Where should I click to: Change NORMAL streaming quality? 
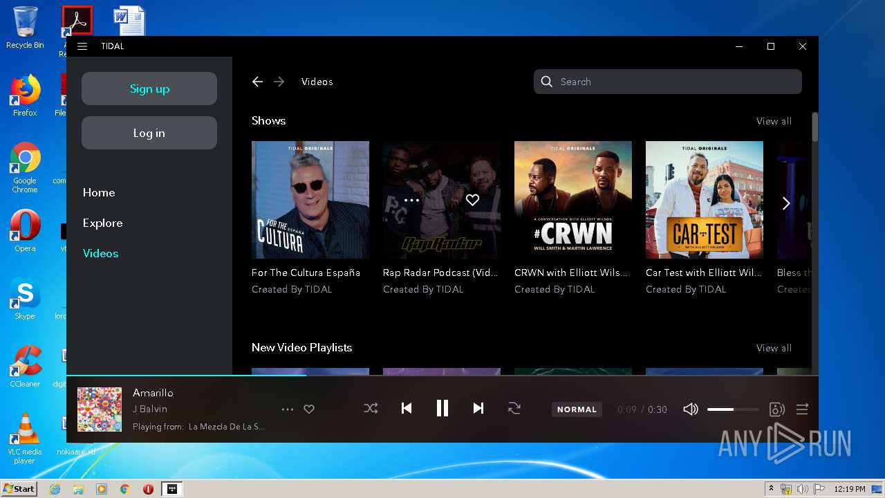click(x=577, y=409)
